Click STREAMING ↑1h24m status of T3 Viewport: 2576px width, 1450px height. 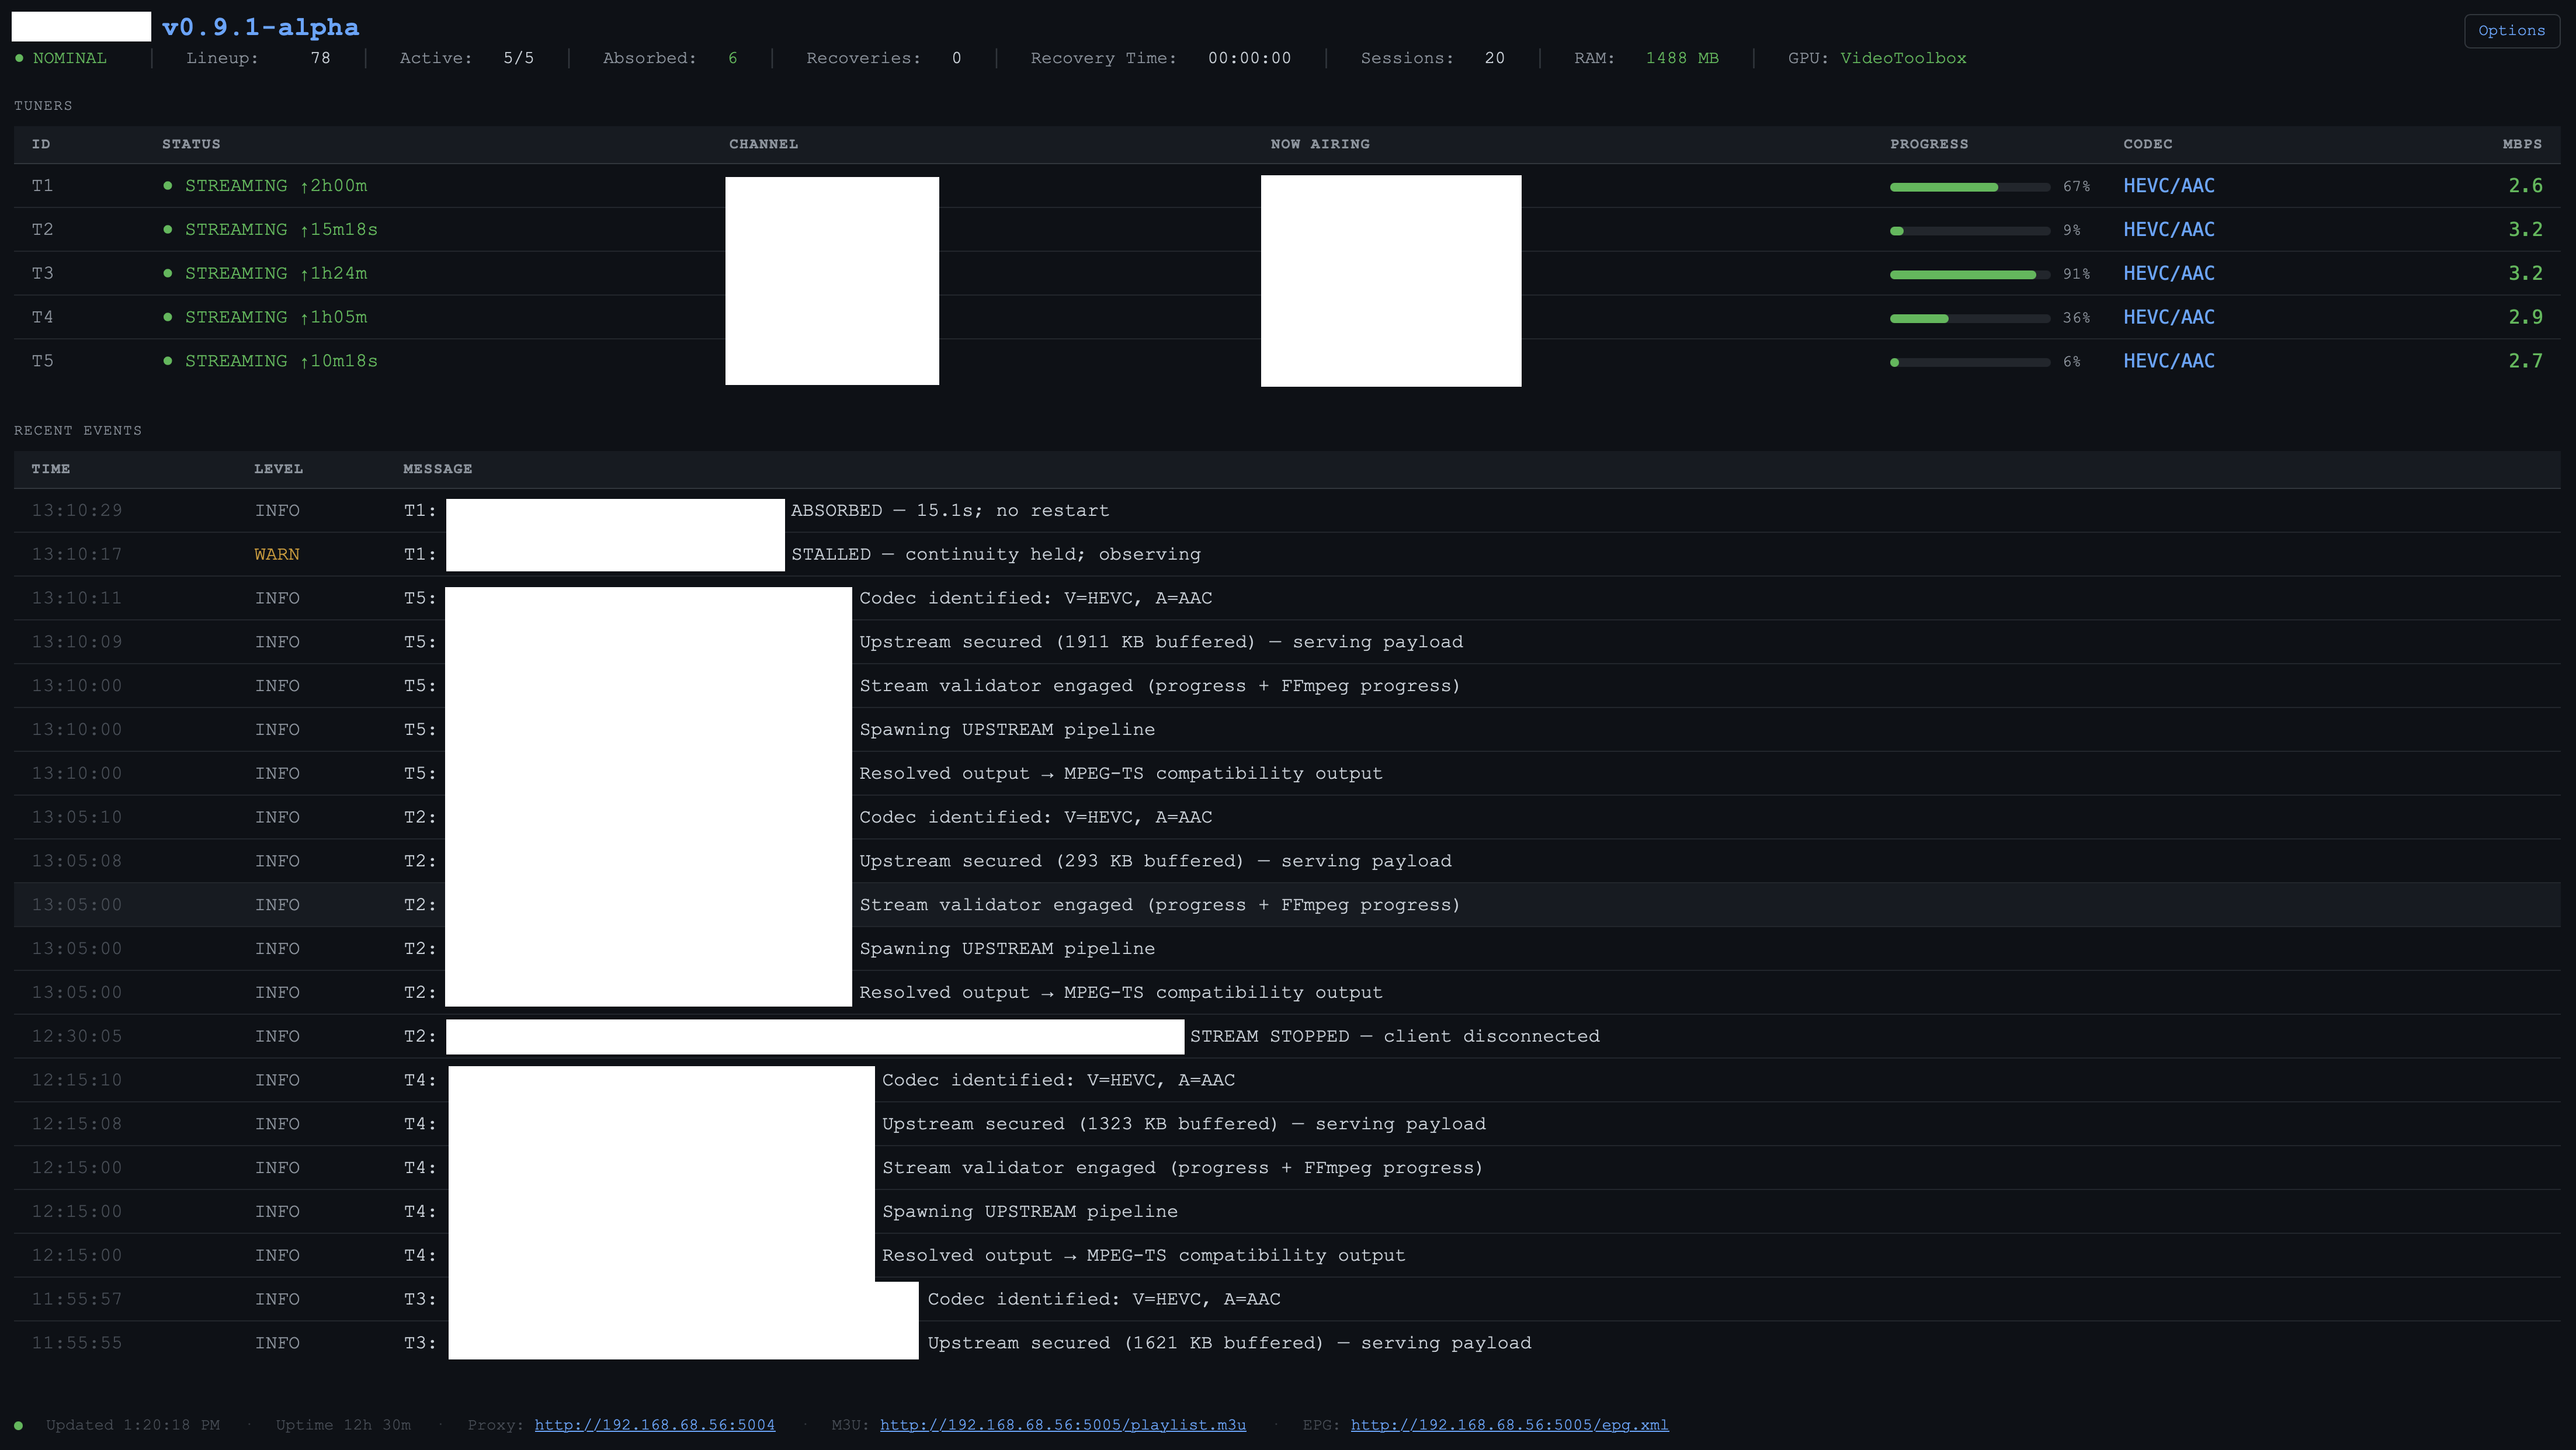[276, 273]
